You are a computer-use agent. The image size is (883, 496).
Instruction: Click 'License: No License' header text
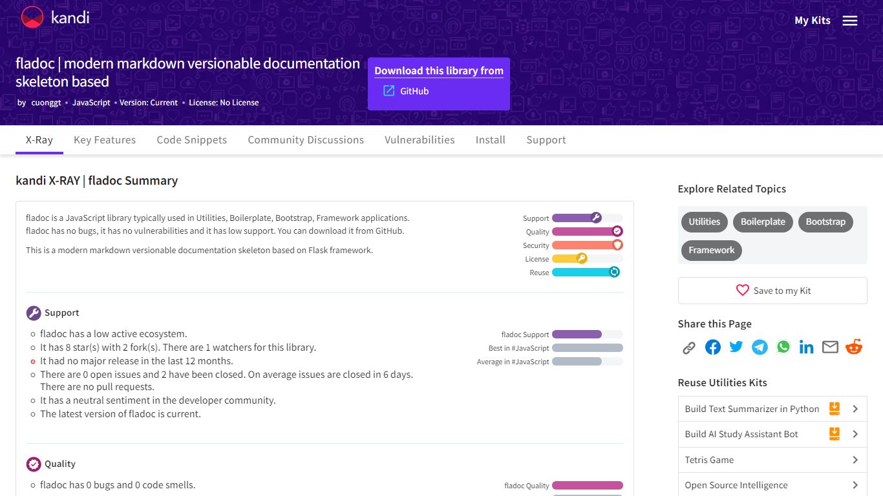click(x=224, y=103)
